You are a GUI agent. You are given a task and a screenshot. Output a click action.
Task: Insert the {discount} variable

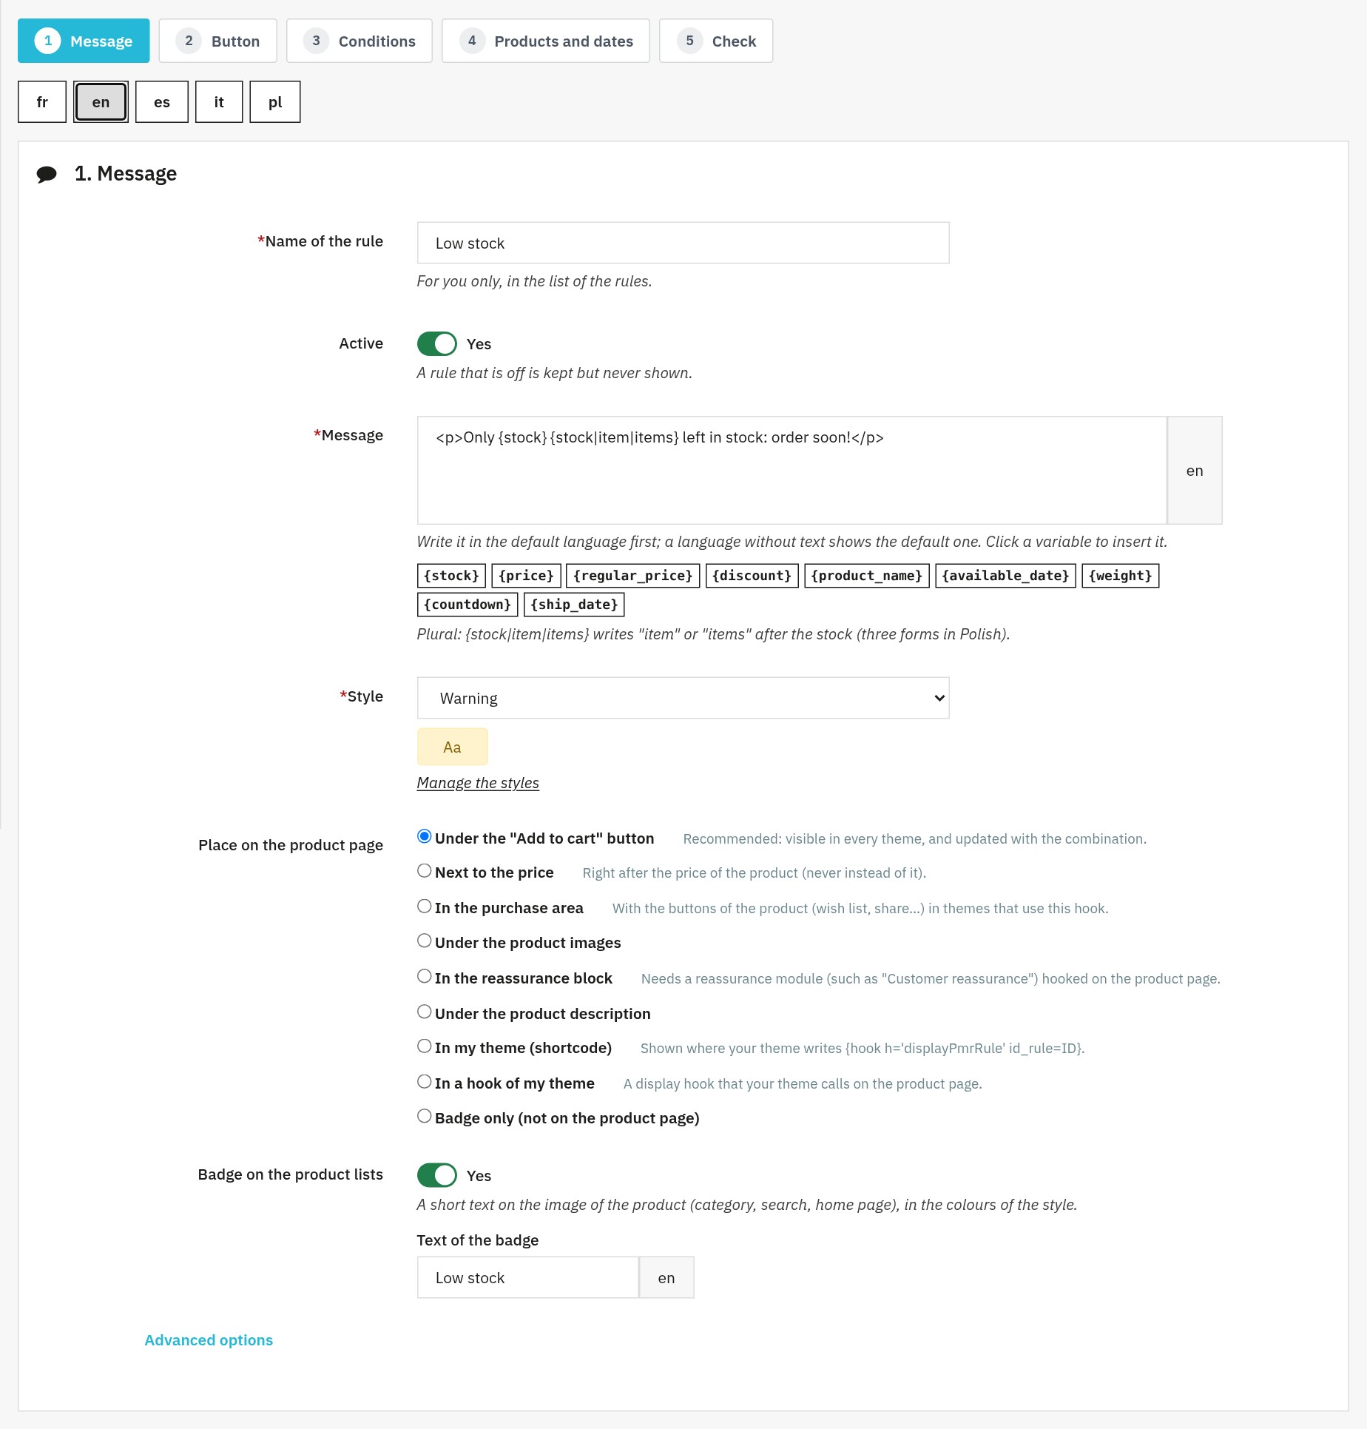[x=752, y=576]
